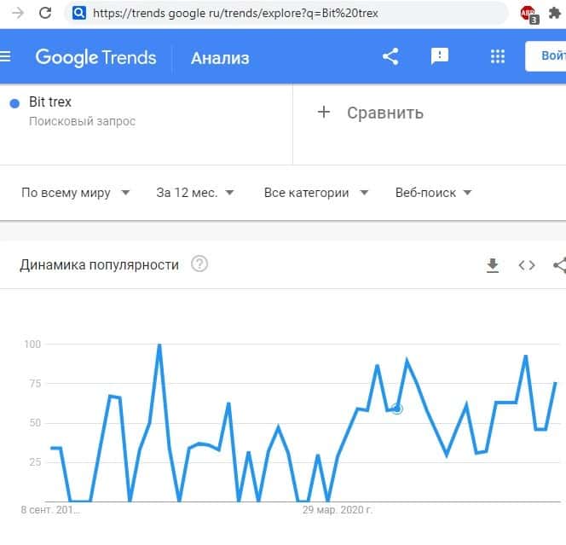Viewport: 566px width, 545px height.
Task: Download the interest over time chart
Action: pos(492,265)
